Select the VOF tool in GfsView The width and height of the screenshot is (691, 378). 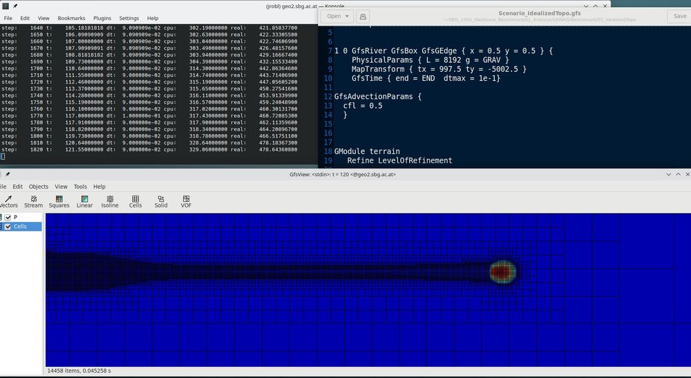point(186,202)
